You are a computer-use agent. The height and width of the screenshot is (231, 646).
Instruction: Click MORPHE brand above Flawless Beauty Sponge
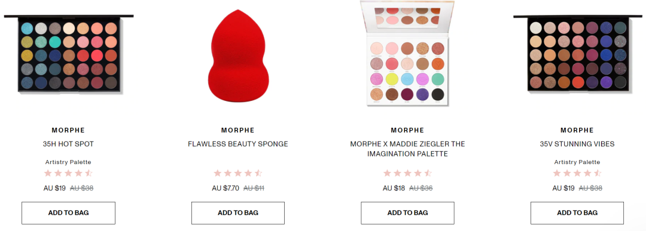coord(237,130)
